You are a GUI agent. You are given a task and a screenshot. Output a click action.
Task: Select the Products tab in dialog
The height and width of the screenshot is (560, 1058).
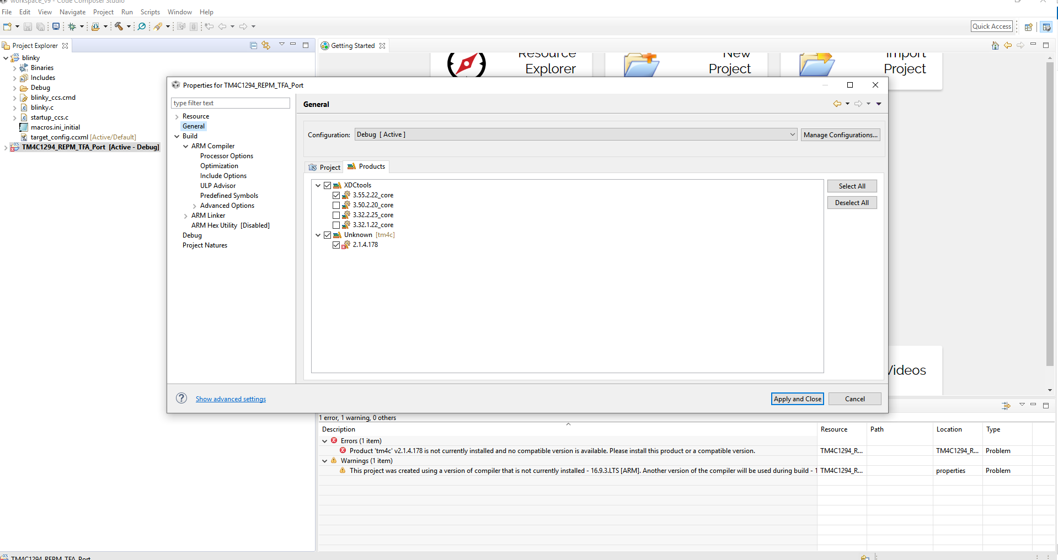click(x=366, y=166)
